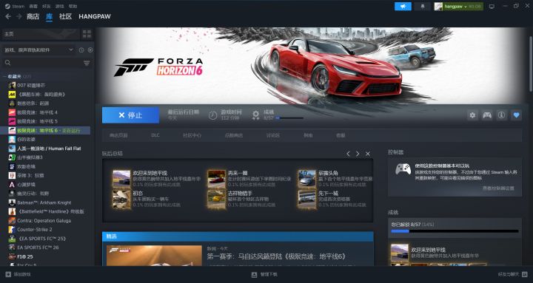Click the small achievements bar under 成就

click(x=289, y=118)
